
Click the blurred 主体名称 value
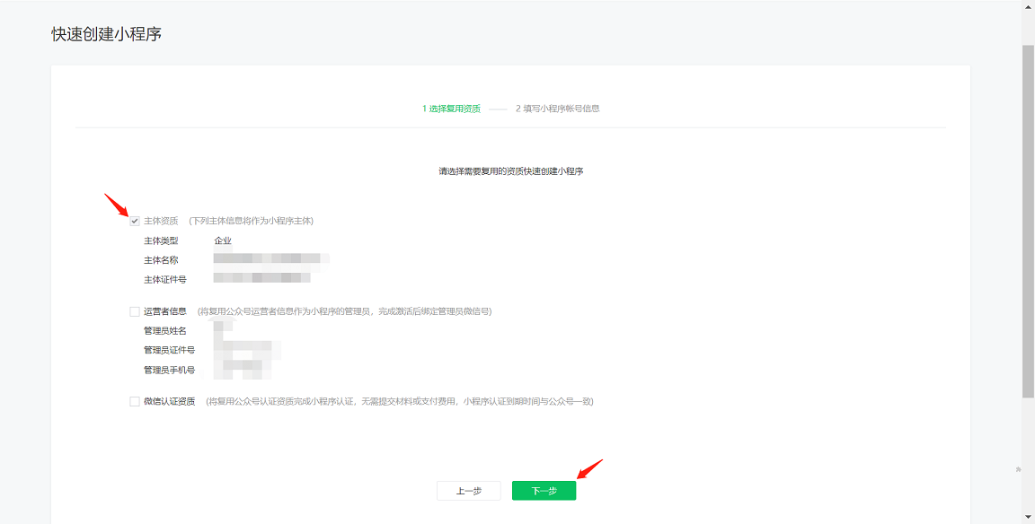click(x=270, y=259)
